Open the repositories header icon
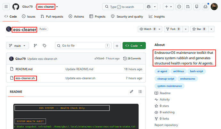Viewport: 221px width, 129px height. point(197,7)
